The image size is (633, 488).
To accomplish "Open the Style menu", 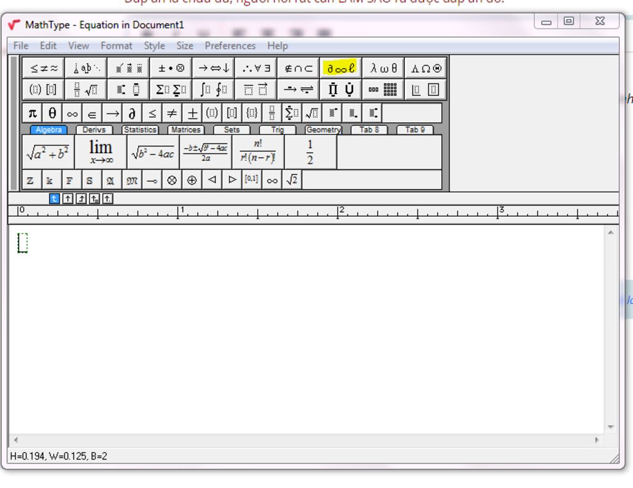I will pos(154,46).
